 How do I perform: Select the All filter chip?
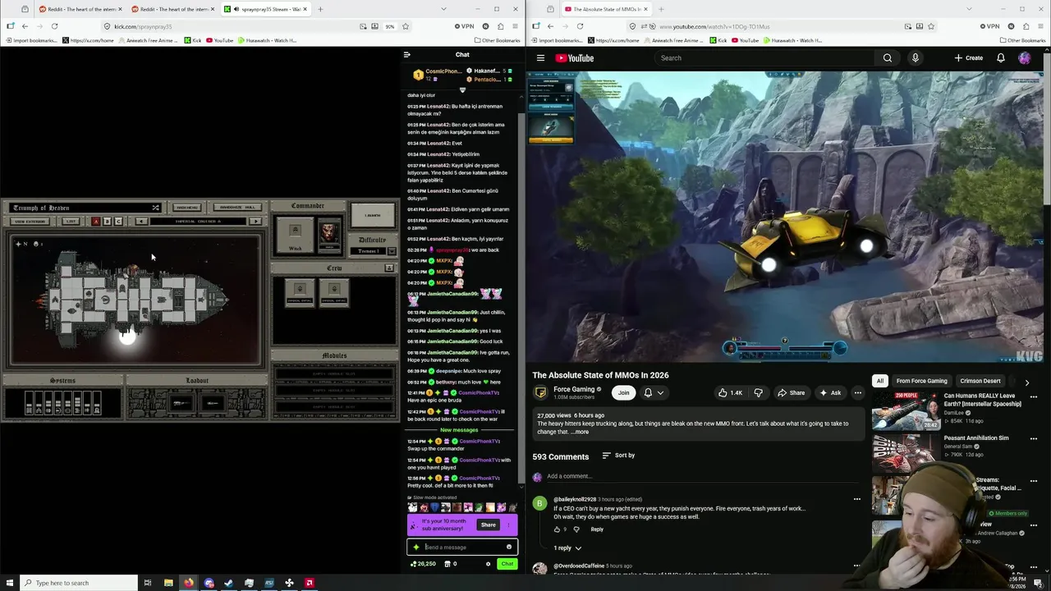[880, 381]
